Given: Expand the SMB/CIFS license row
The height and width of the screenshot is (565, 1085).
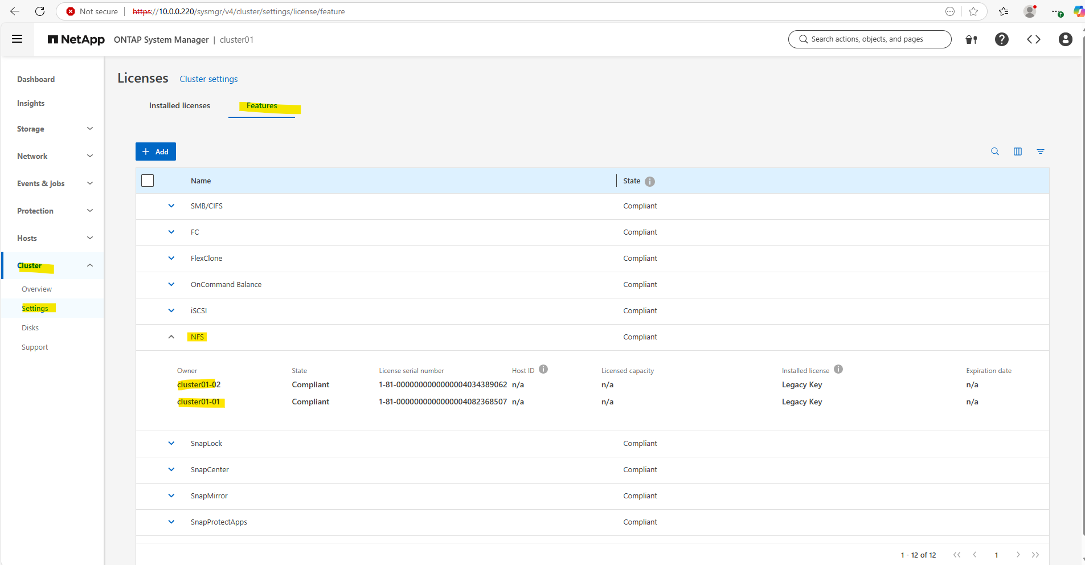Looking at the screenshot, I should (x=171, y=206).
